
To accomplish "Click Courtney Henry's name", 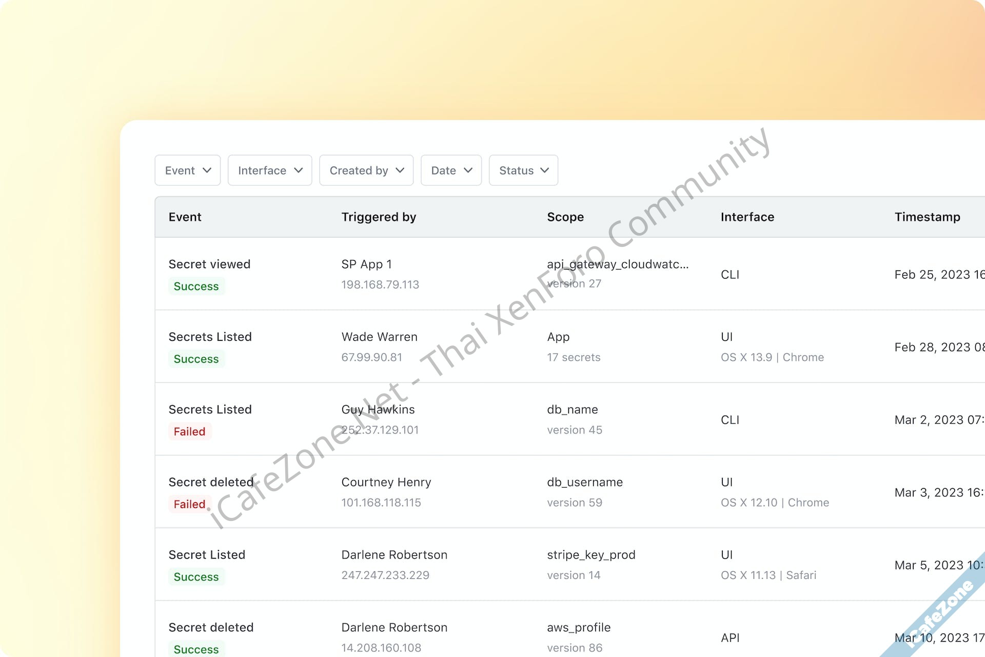I will 386,482.
